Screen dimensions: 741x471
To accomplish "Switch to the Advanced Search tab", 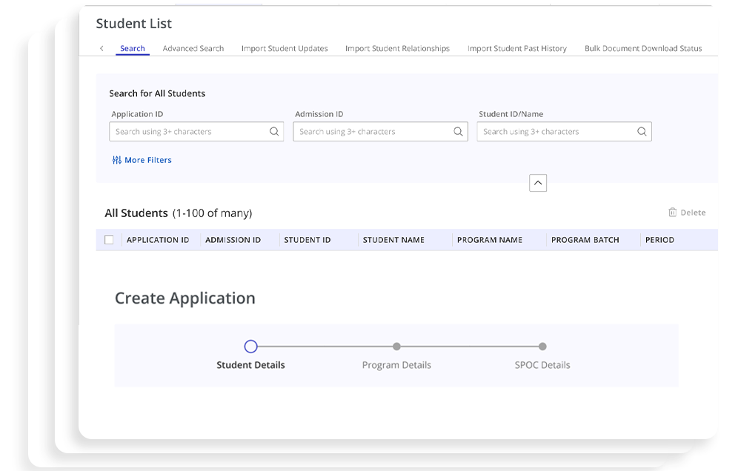I will (193, 49).
